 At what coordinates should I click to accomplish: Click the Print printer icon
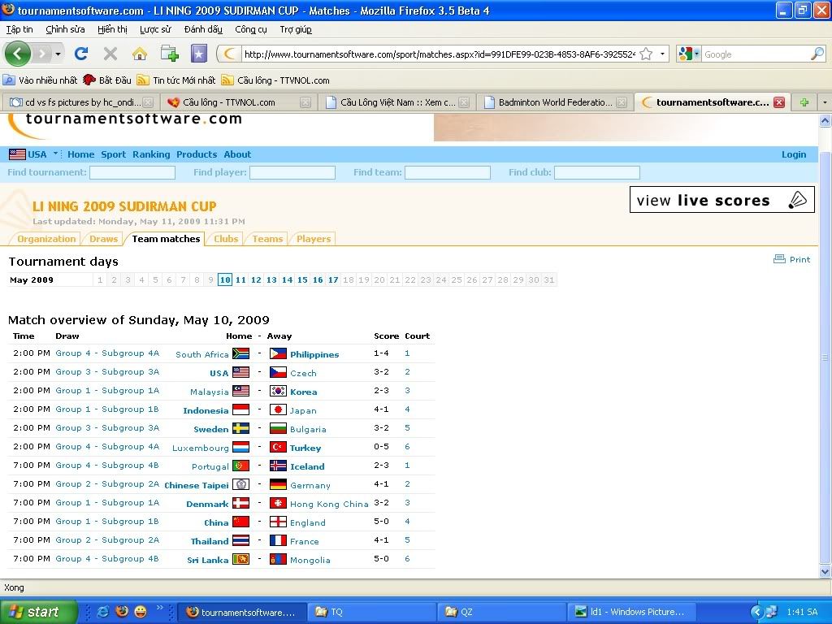779,259
